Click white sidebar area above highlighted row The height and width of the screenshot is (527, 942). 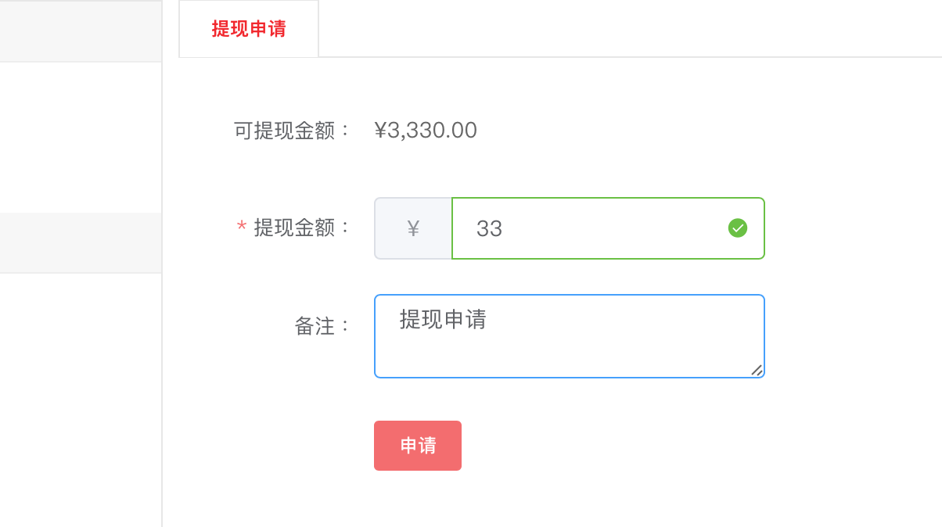click(x=81, y=137)
